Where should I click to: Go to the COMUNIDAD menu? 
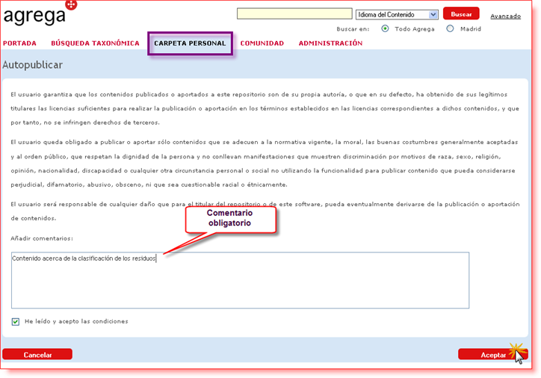pyautogui.click(x=262, y=43)
